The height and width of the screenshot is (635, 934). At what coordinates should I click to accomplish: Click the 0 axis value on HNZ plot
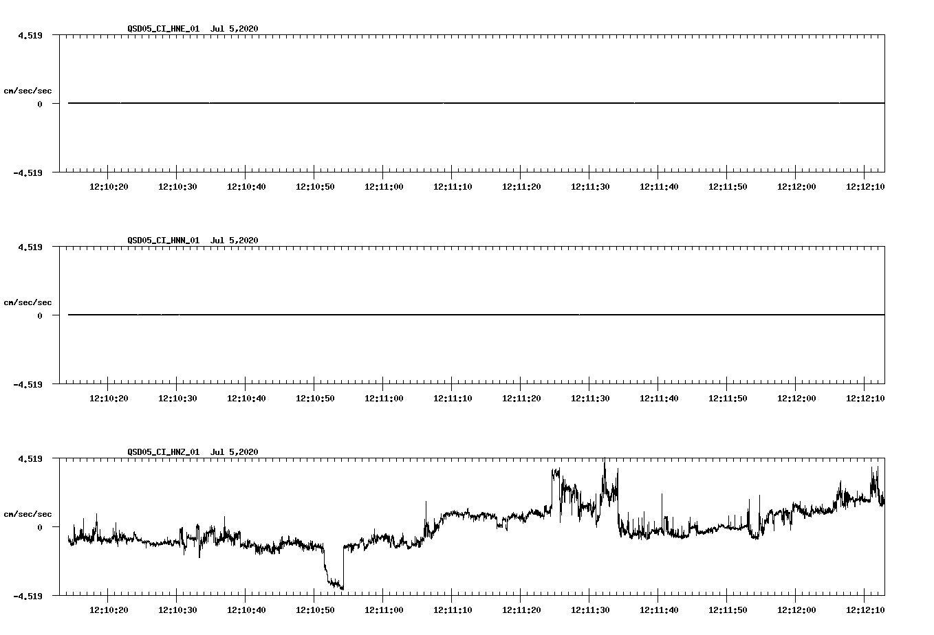pos(40,527)
